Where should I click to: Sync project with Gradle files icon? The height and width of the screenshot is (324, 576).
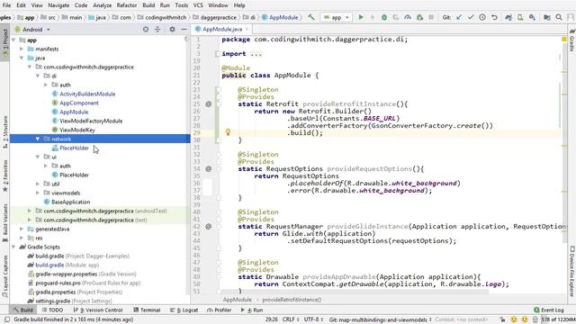(508, 17)
